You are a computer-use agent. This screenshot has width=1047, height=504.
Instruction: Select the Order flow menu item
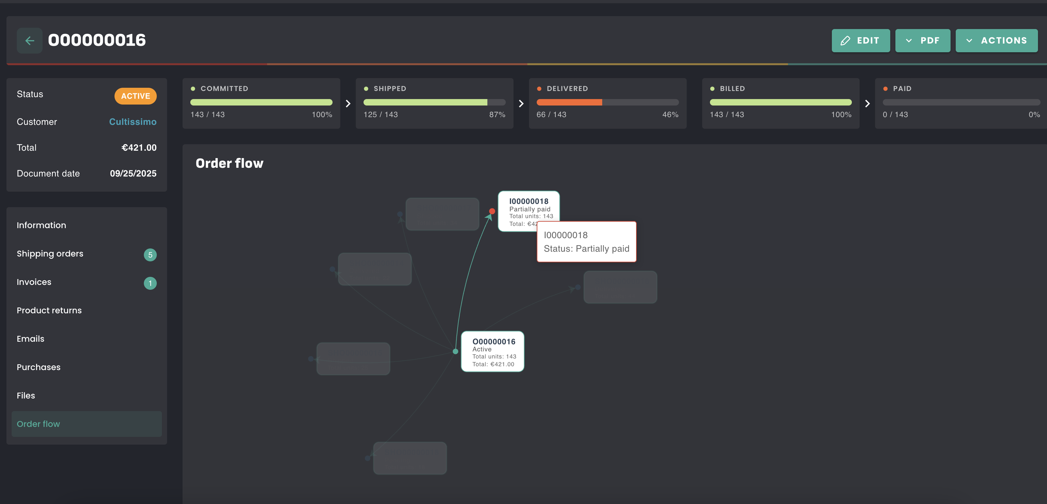(38, 424)
